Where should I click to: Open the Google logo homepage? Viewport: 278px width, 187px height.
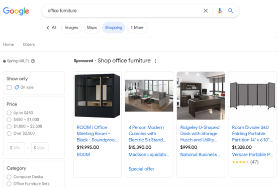[16, 11]
